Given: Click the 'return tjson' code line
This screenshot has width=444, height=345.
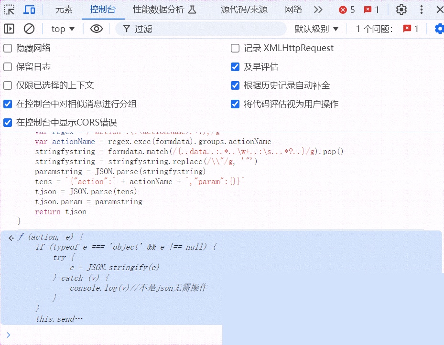Looking at the screenshot, I should [61, 212].
